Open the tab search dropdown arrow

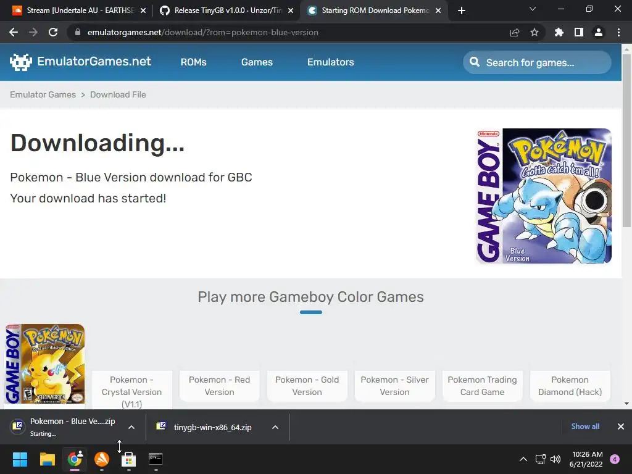[533, 9]
